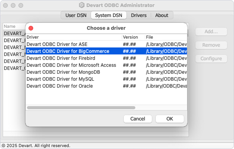
Task: Select Devart ODBC Driver for Firebird
Action: [106, 58]
